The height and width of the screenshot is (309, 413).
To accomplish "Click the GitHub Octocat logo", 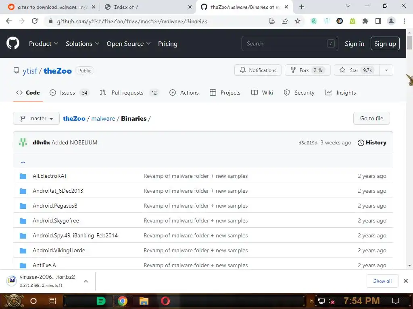I will pyautogui.click(x=13, y=43).
